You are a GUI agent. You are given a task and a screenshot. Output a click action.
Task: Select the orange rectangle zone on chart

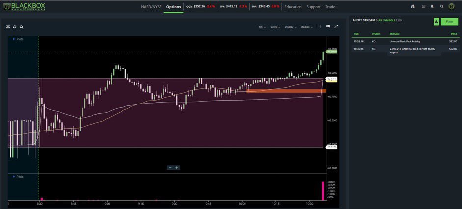pos(286,91)
